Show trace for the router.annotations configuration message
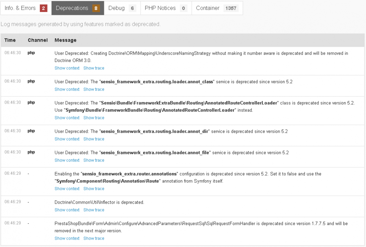 pyautogui.click(x=94, y=189)
